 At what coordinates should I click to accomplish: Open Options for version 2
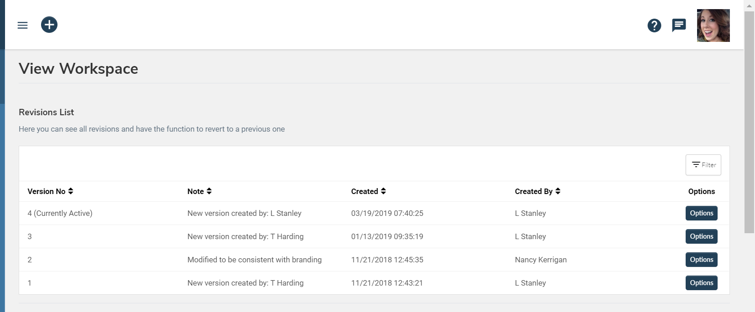(x=701, y=260)
